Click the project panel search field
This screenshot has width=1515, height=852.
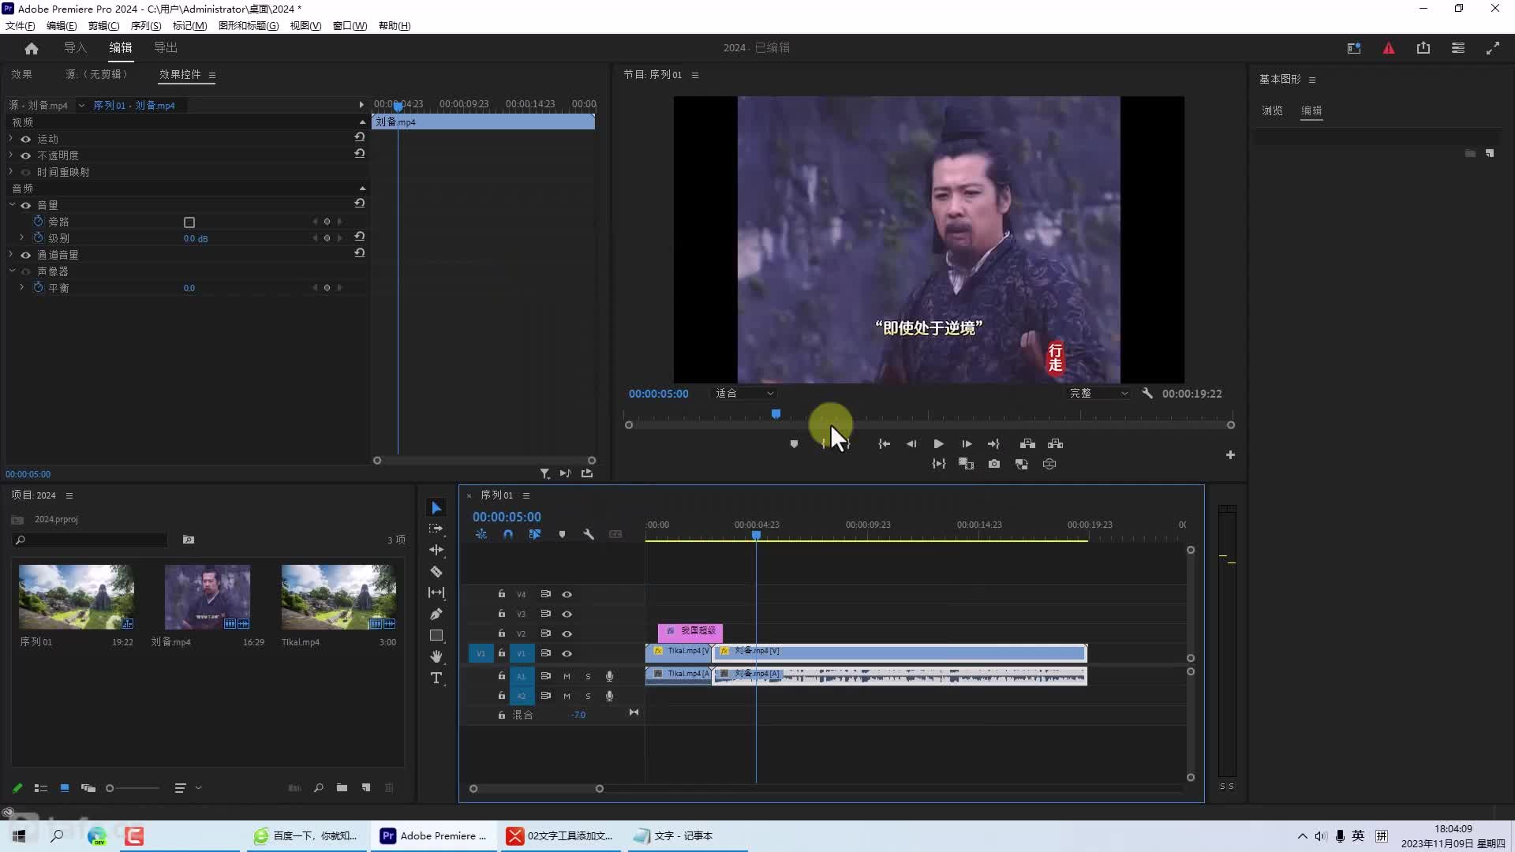pyautogui.click(x=91, y=540)
